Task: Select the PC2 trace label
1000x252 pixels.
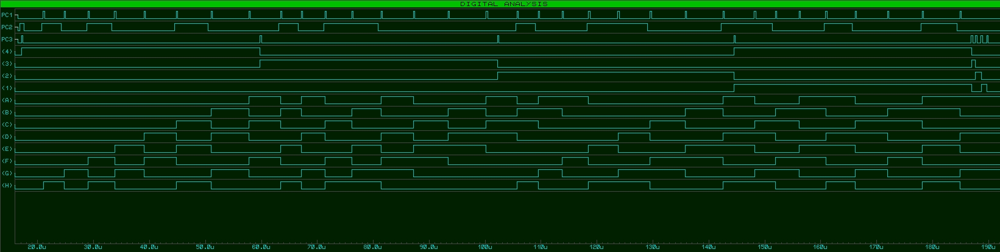Action: tap(7, 27)
